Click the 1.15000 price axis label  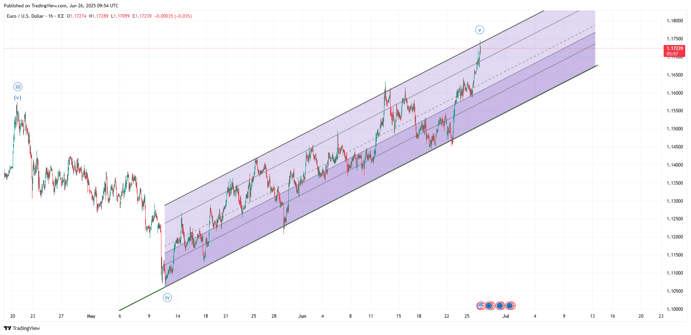[x=675, y=129]
